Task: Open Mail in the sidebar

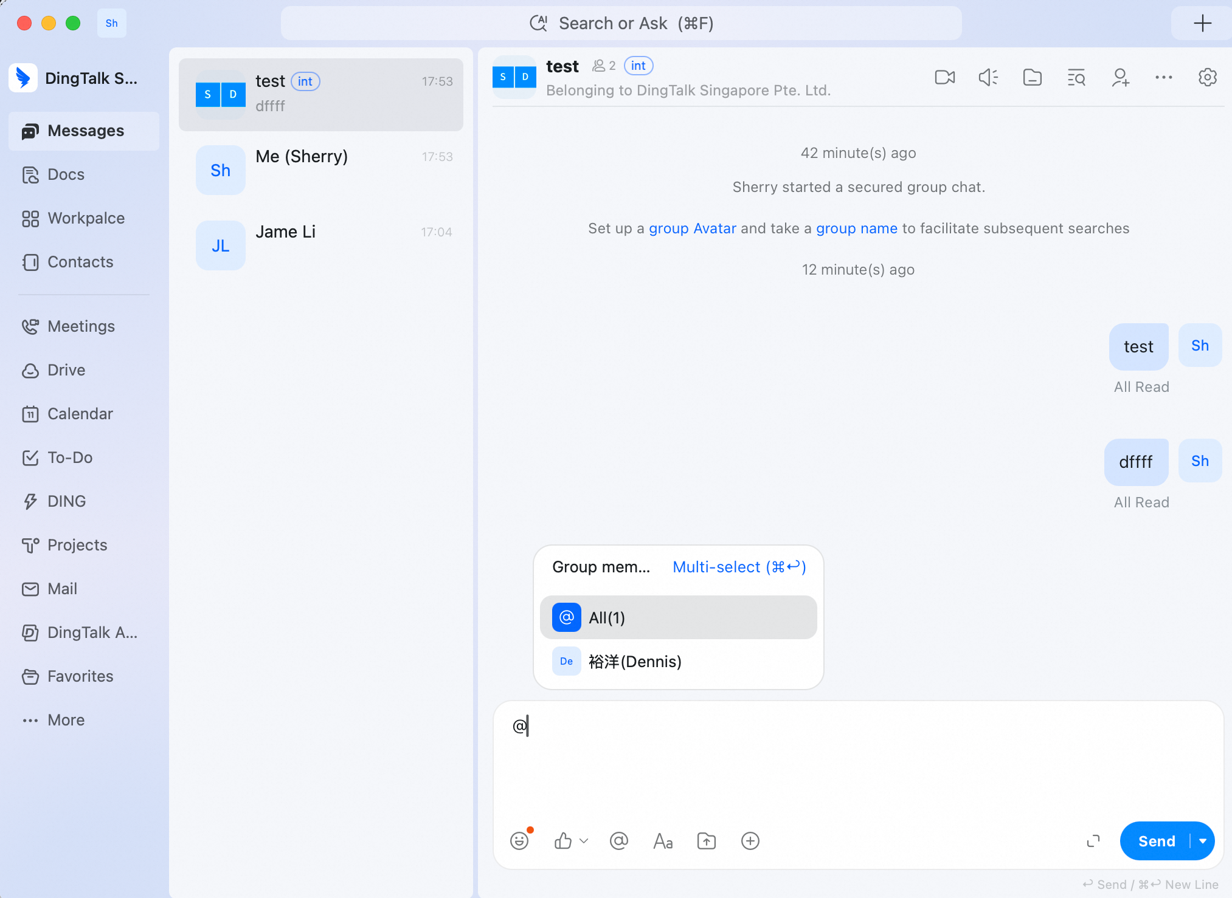Action: coord(84,589)
